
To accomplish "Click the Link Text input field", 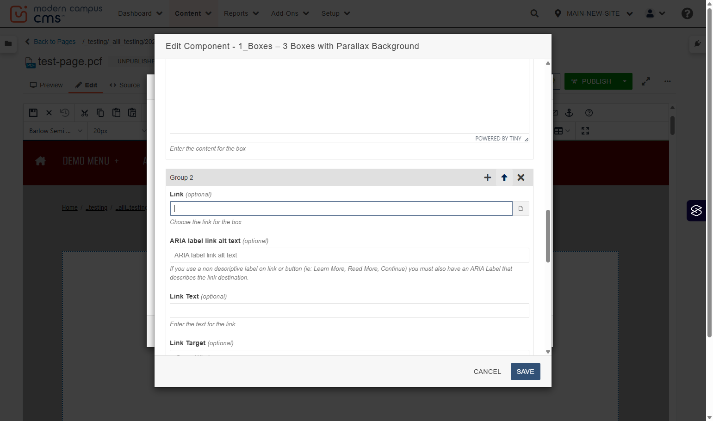I will [349, 311].
